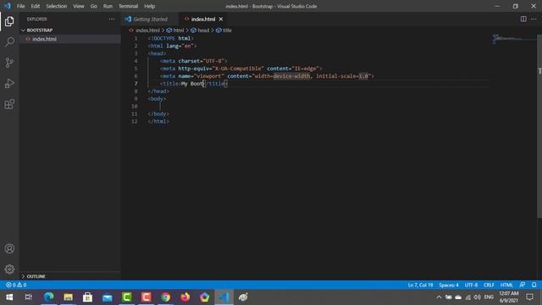The height and width of the screenshot is (305, 542).
Task: Click the minimap code preview
Action: [513, 39]
